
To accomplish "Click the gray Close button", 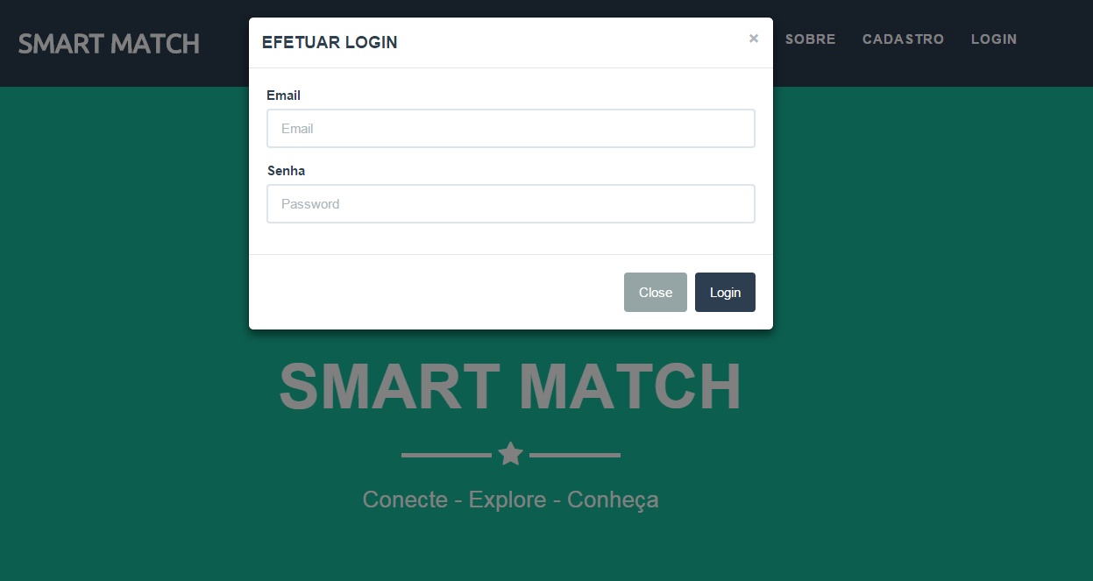I will (x=656, y=293).
